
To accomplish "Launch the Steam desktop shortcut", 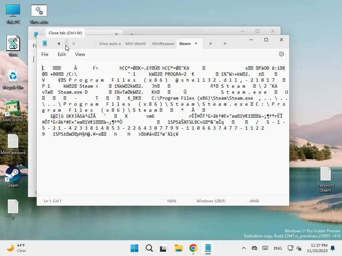I will pyautogui.click(x=13, y=177).
